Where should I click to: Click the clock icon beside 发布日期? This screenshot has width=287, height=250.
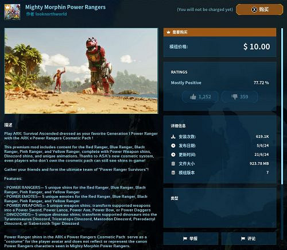[x=173, y=145]
